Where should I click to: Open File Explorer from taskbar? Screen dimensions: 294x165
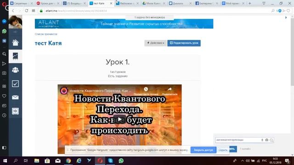click(x=37, y=161)
